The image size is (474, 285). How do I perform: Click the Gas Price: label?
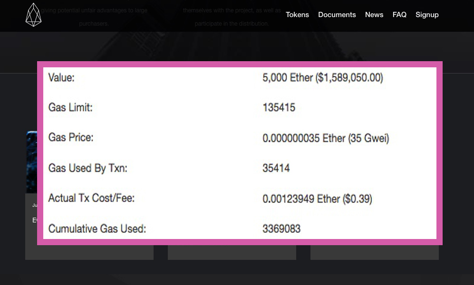(71, 138)
